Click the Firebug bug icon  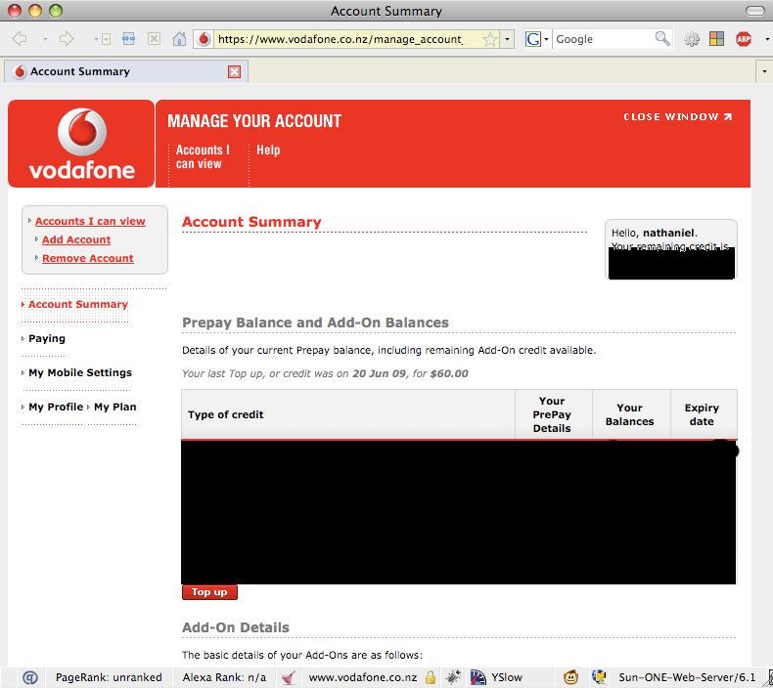point(453,677)
